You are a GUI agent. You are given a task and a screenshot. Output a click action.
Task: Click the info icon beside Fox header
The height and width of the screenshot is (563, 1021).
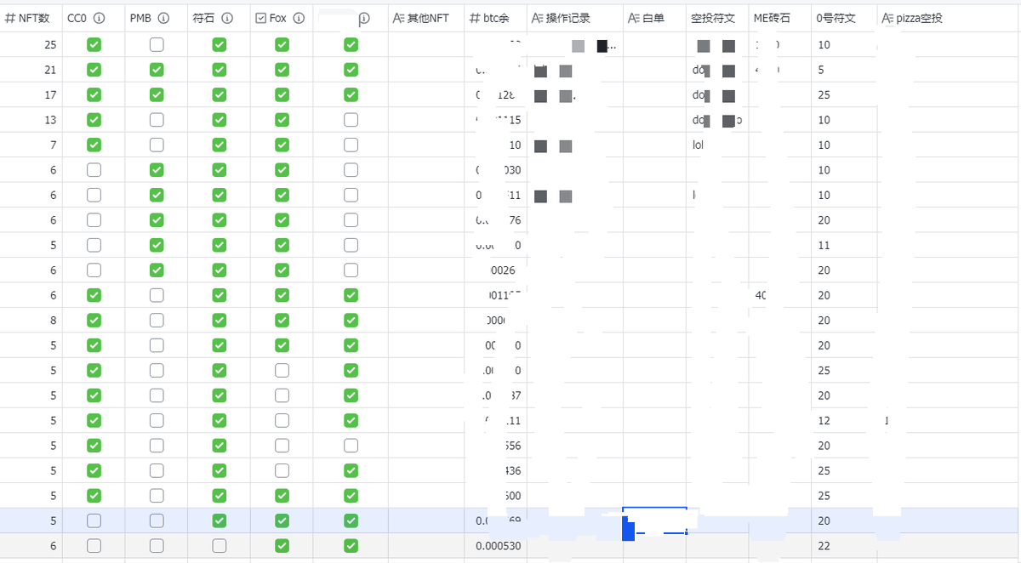click(299, 18)
